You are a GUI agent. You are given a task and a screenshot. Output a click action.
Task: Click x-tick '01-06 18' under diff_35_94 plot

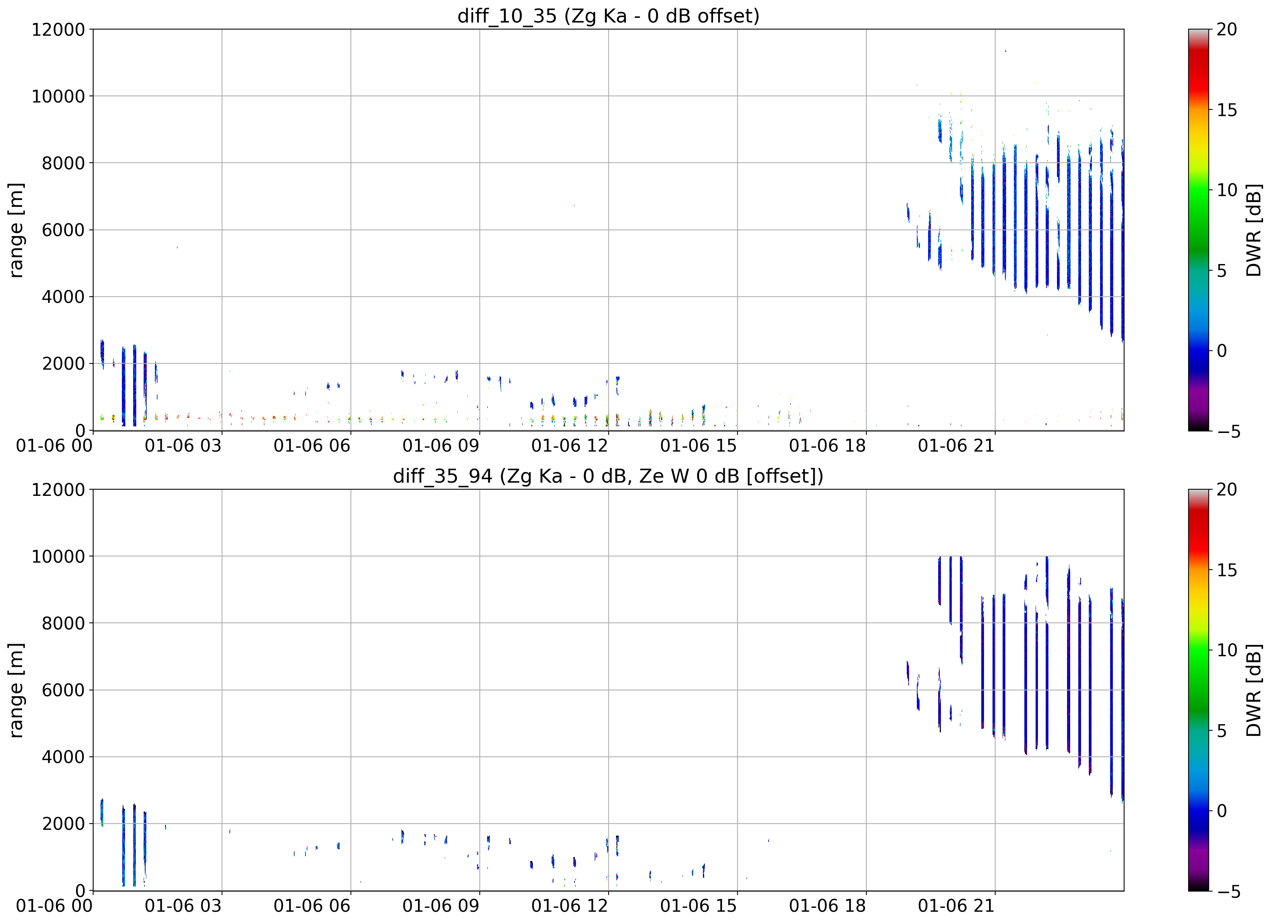click(x=828, y=906)
